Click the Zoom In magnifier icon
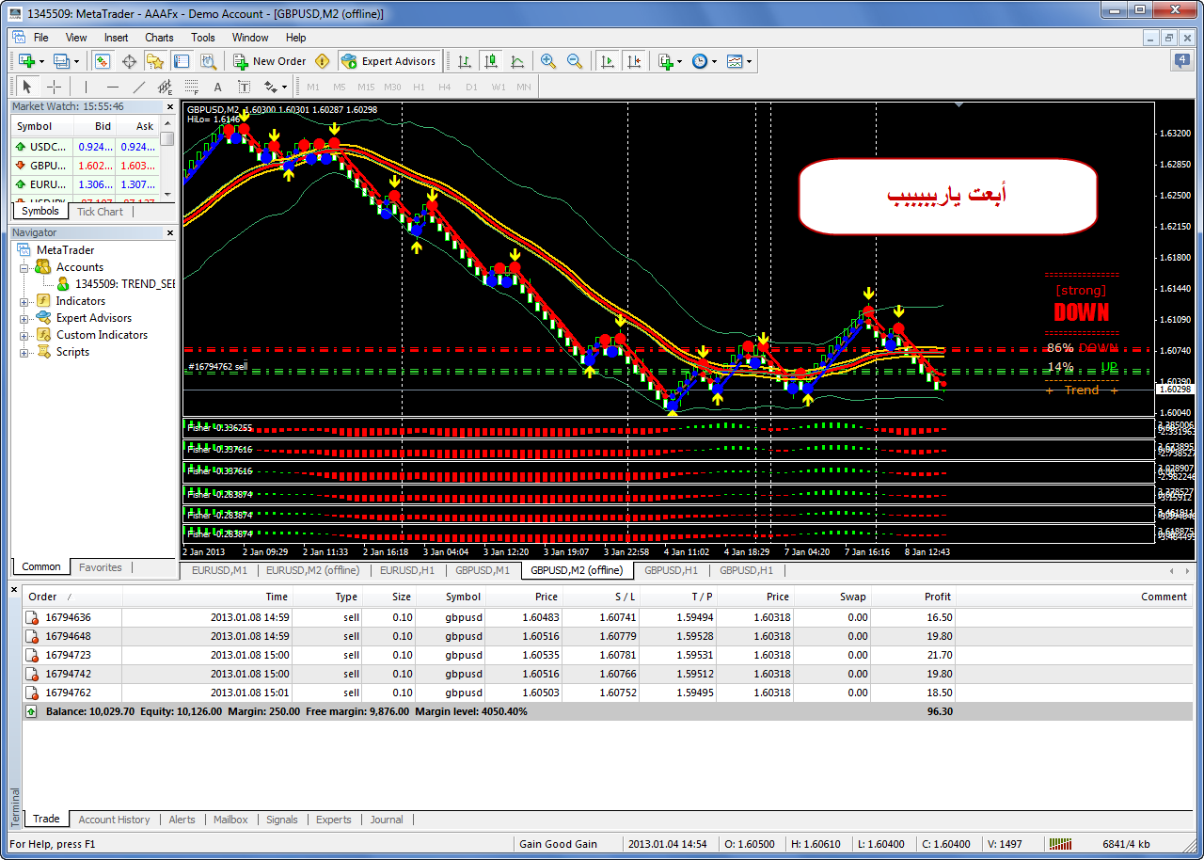Image resolution: width=1204 pixels, height=860 pixels. click(x=548, y=61)
